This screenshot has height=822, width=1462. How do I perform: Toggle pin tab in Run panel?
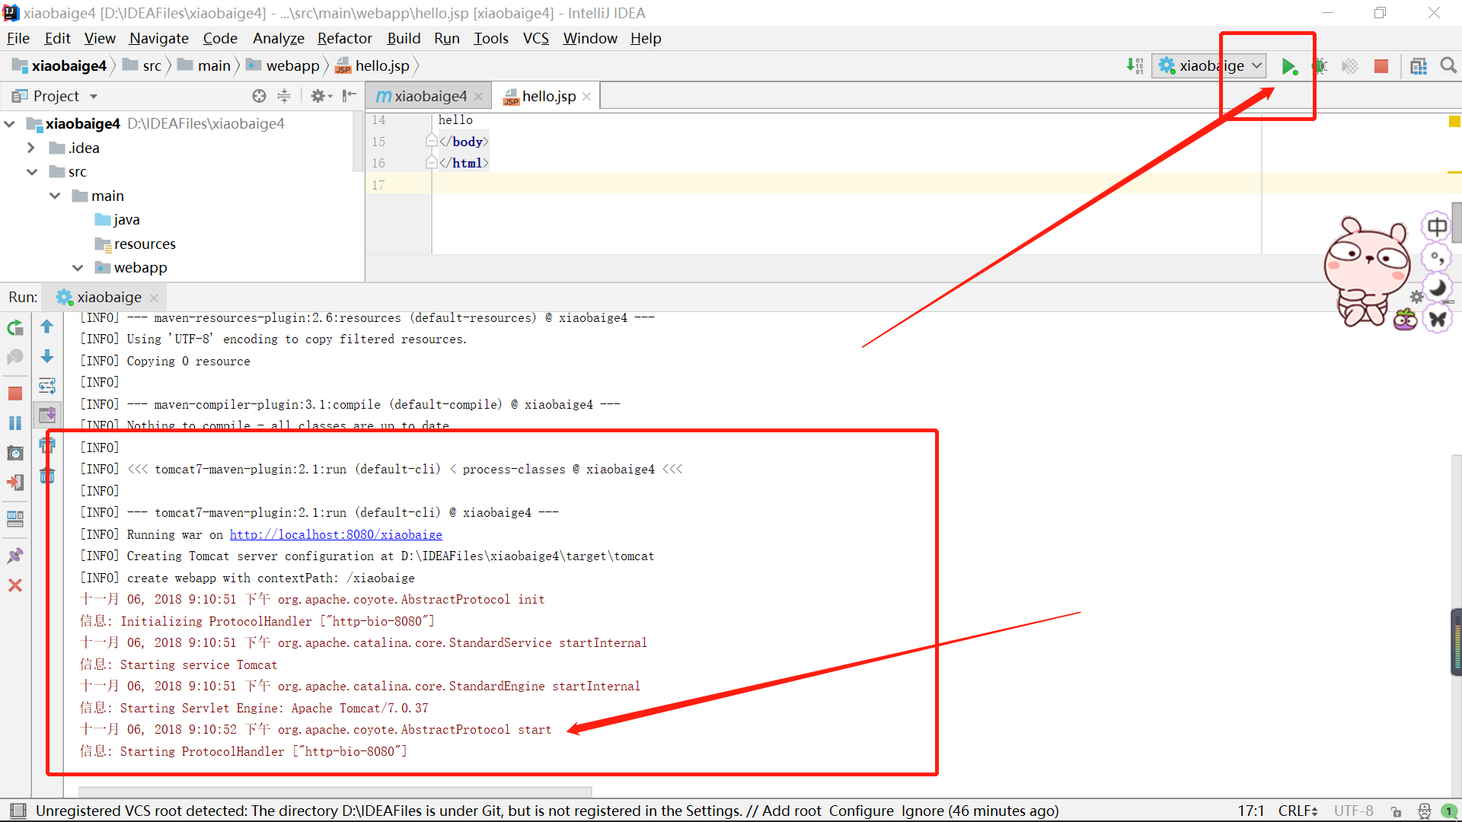click(15, 556)
